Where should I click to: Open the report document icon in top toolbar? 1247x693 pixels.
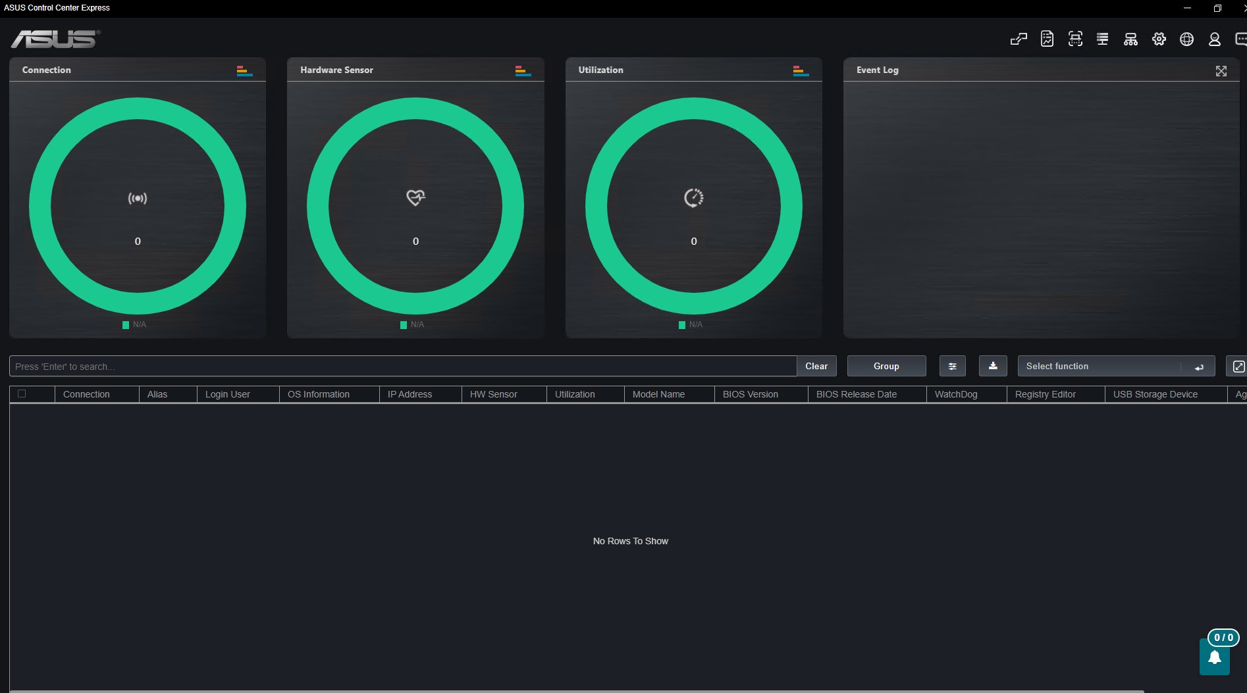[1047, 39]
